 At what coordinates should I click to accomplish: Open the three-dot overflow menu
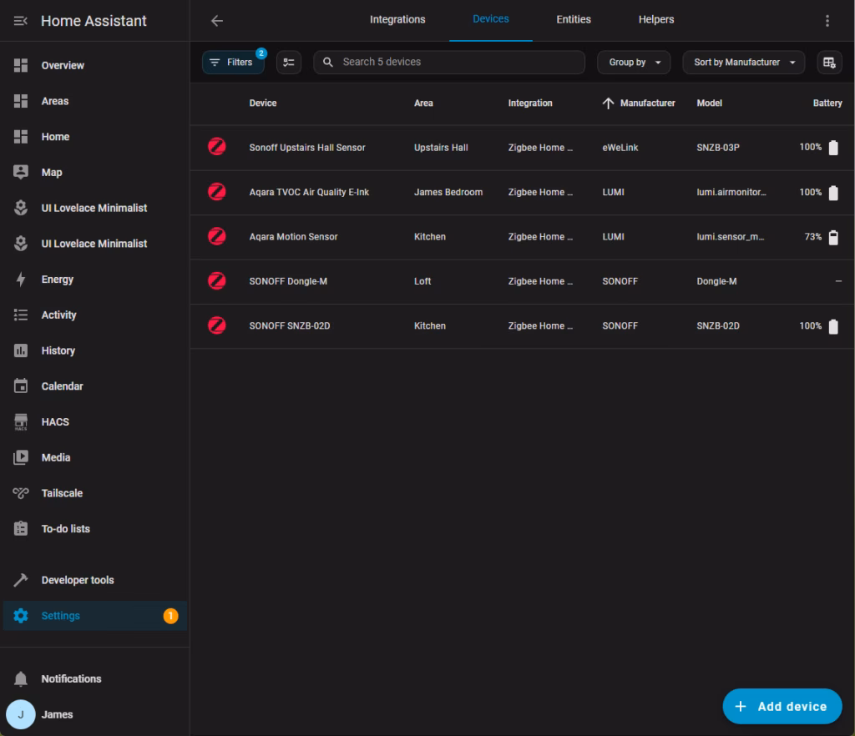pyautogui.click(x=827, y=21)
